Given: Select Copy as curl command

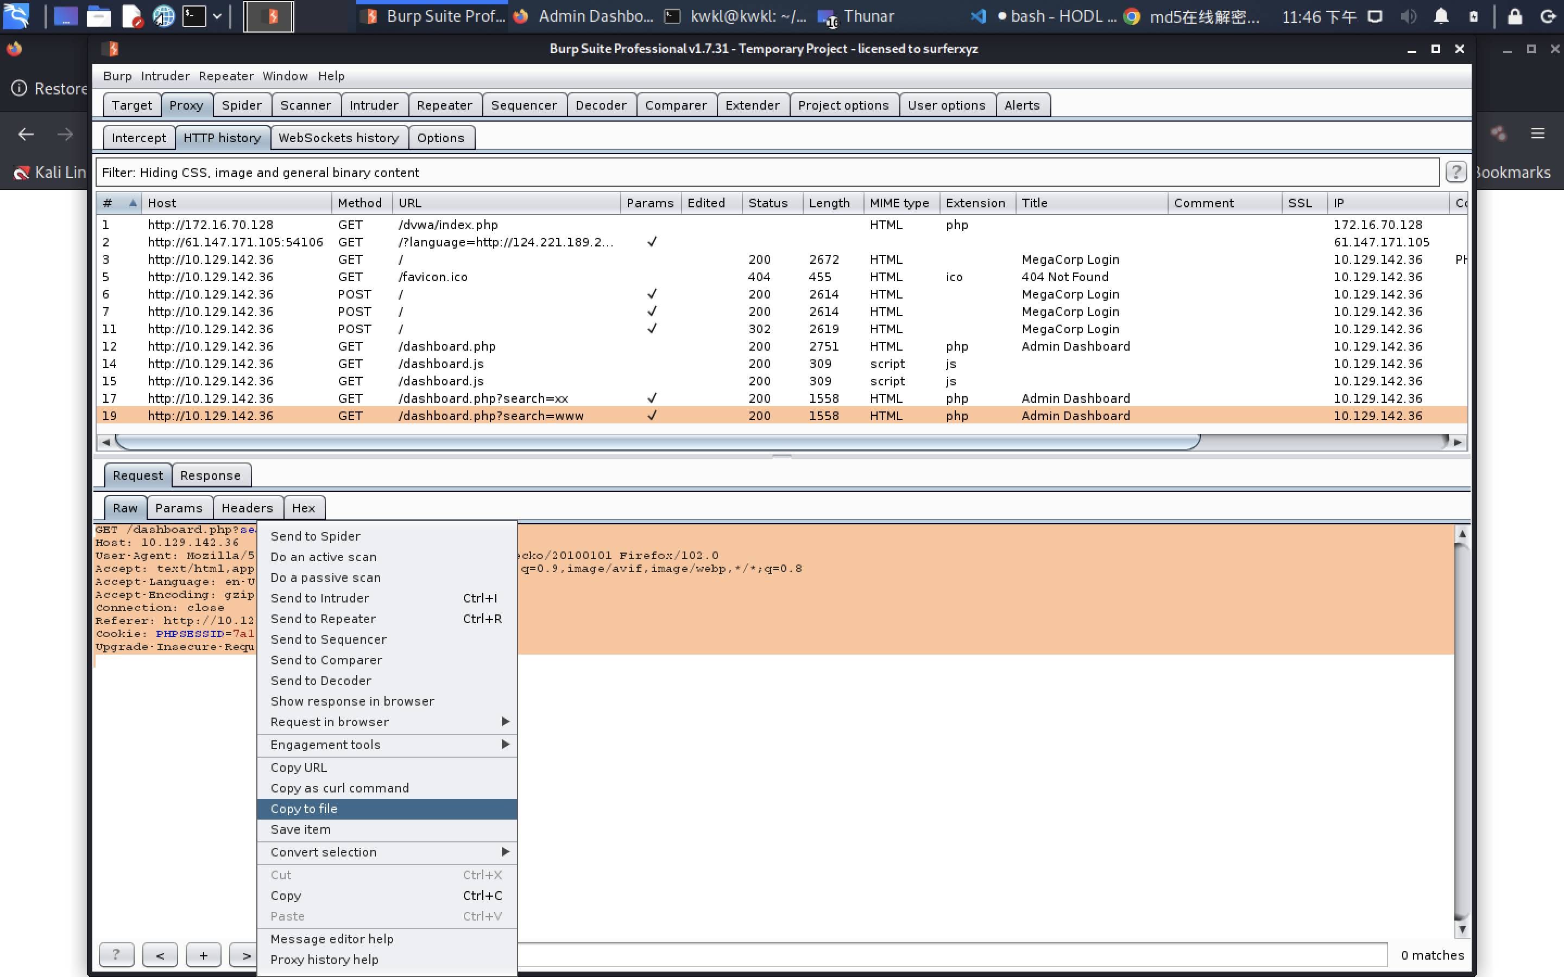Looking at the screenshot, I should (387, 788).
